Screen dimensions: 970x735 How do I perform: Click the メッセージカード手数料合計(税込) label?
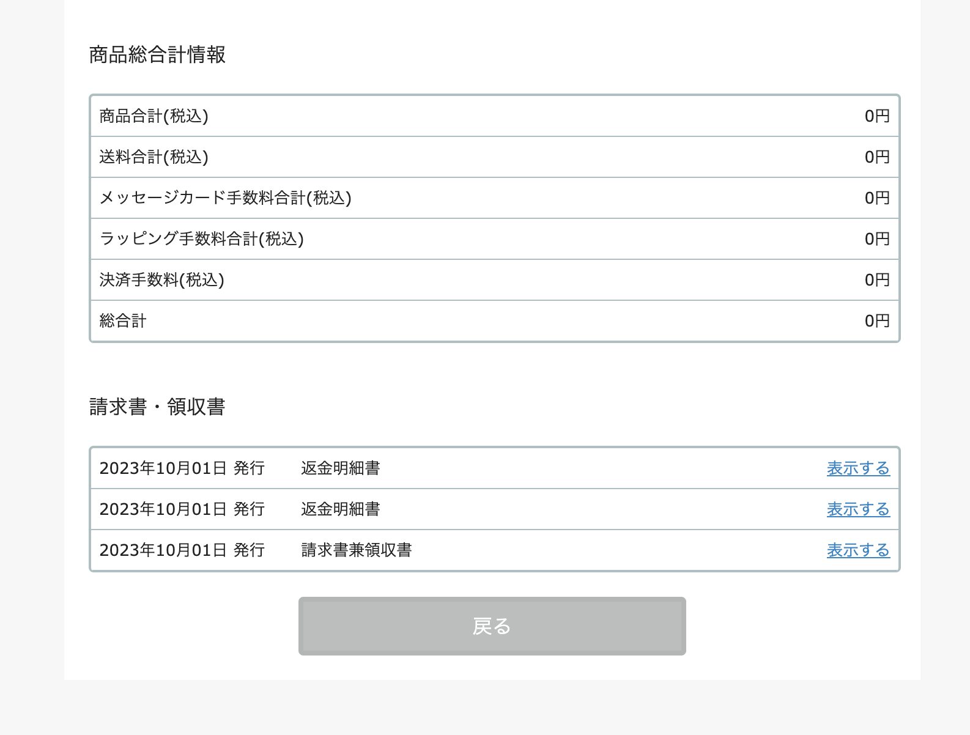(x=225, y=198)
